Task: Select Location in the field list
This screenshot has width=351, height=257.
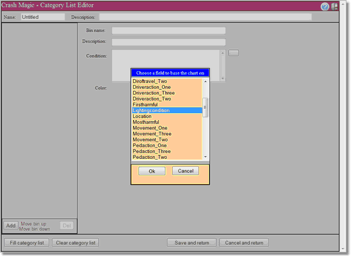Action: pos(167,116)
